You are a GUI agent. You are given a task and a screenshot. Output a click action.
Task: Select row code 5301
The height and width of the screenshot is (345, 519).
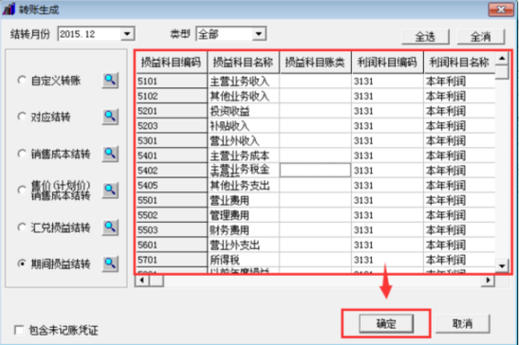pyautogui.click(x=171, y=141)
